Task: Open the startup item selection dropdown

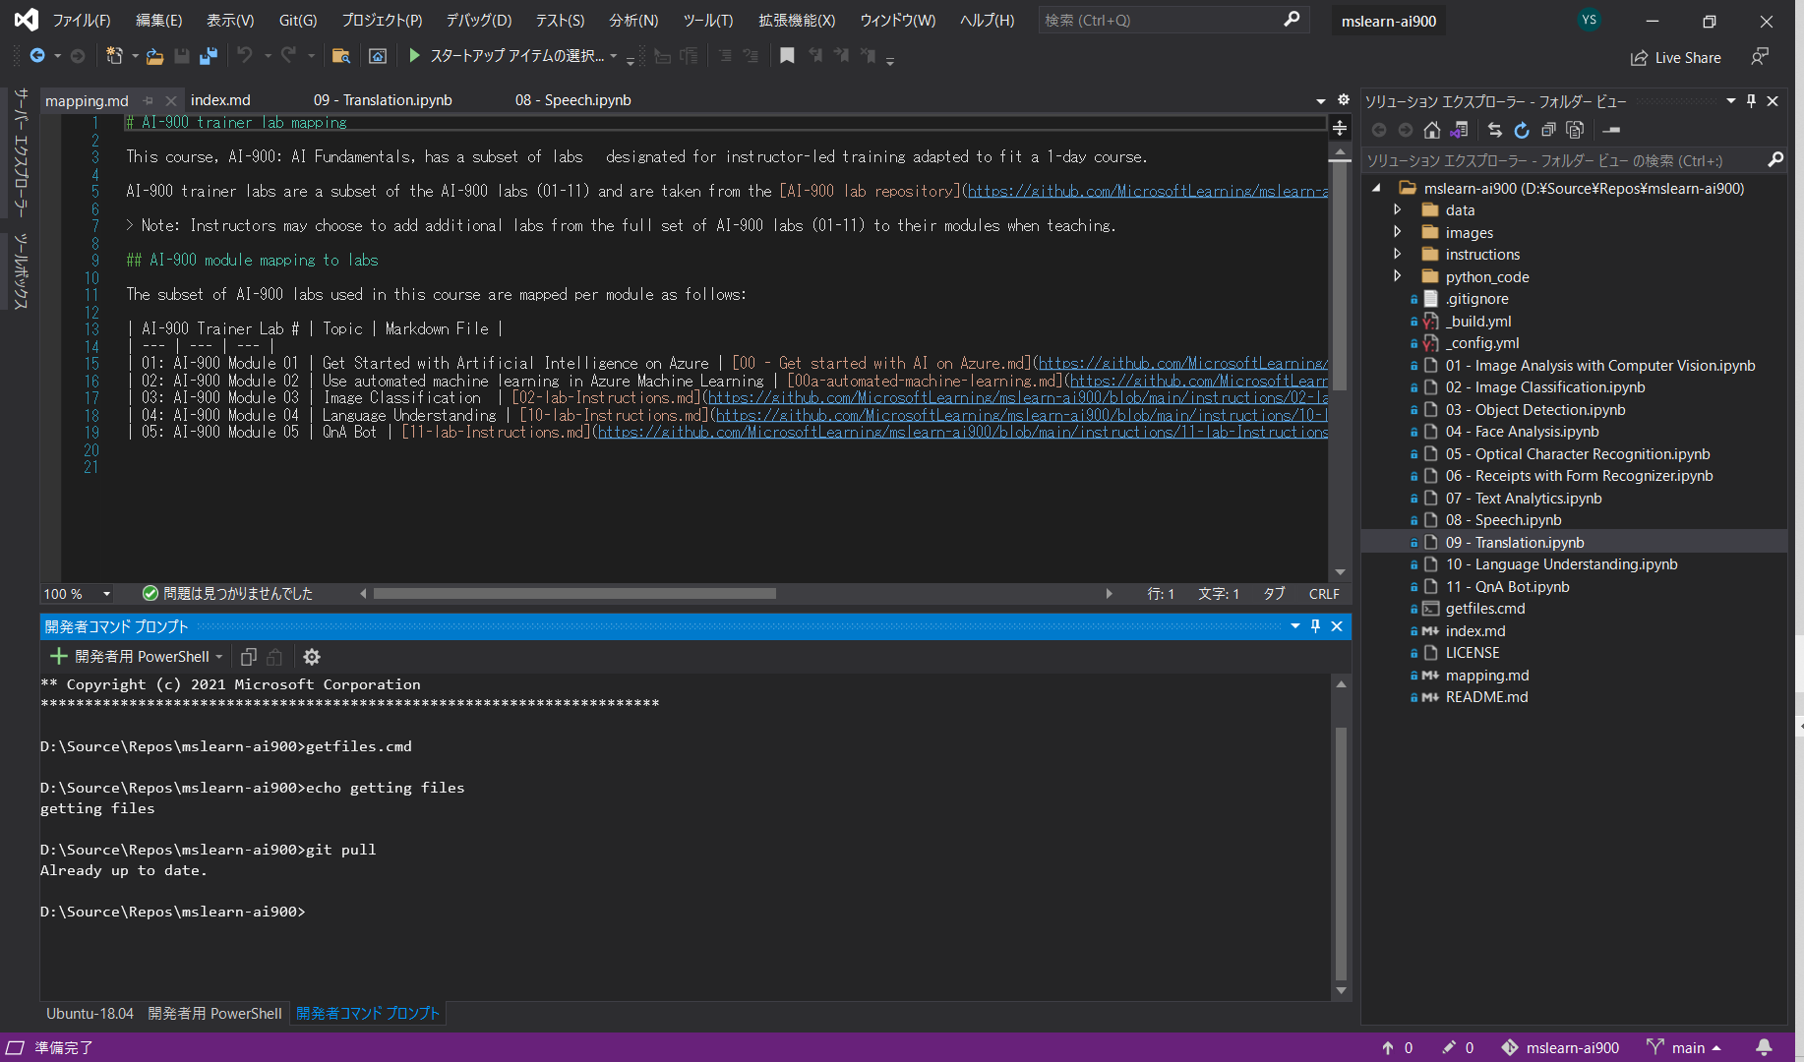Action: [x=614, y=56]
